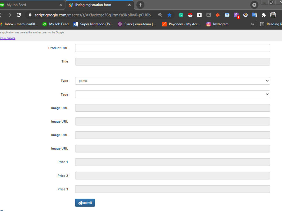Click the site lock icon

tap(30, 15)
